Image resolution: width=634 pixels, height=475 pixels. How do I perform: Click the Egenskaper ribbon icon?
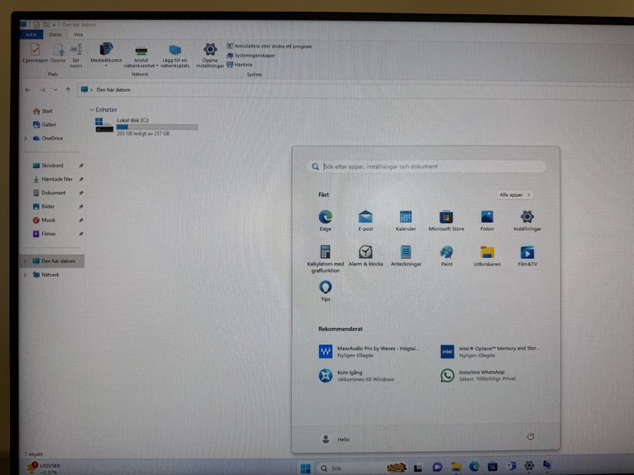point(35,52)
